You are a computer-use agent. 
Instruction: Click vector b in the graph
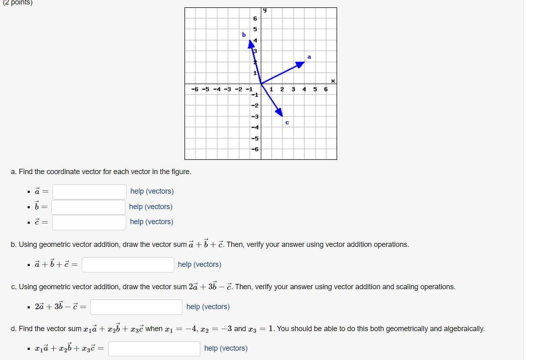(255, 59)
